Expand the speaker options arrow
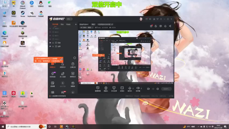 (x=141, y=88)
